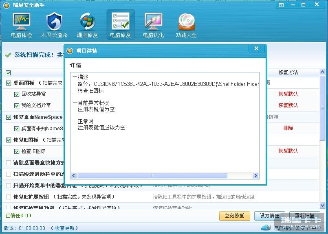Toggle the select-all checkbox in list header
Screen dimensions: 328x234
[8, 73]
